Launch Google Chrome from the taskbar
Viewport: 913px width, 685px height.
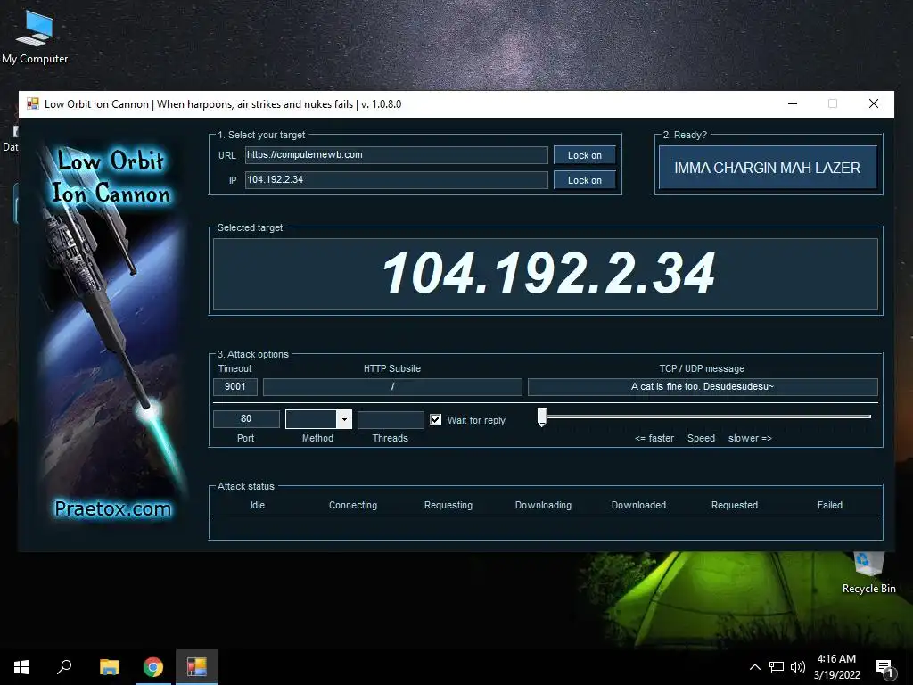click(153, 667)
